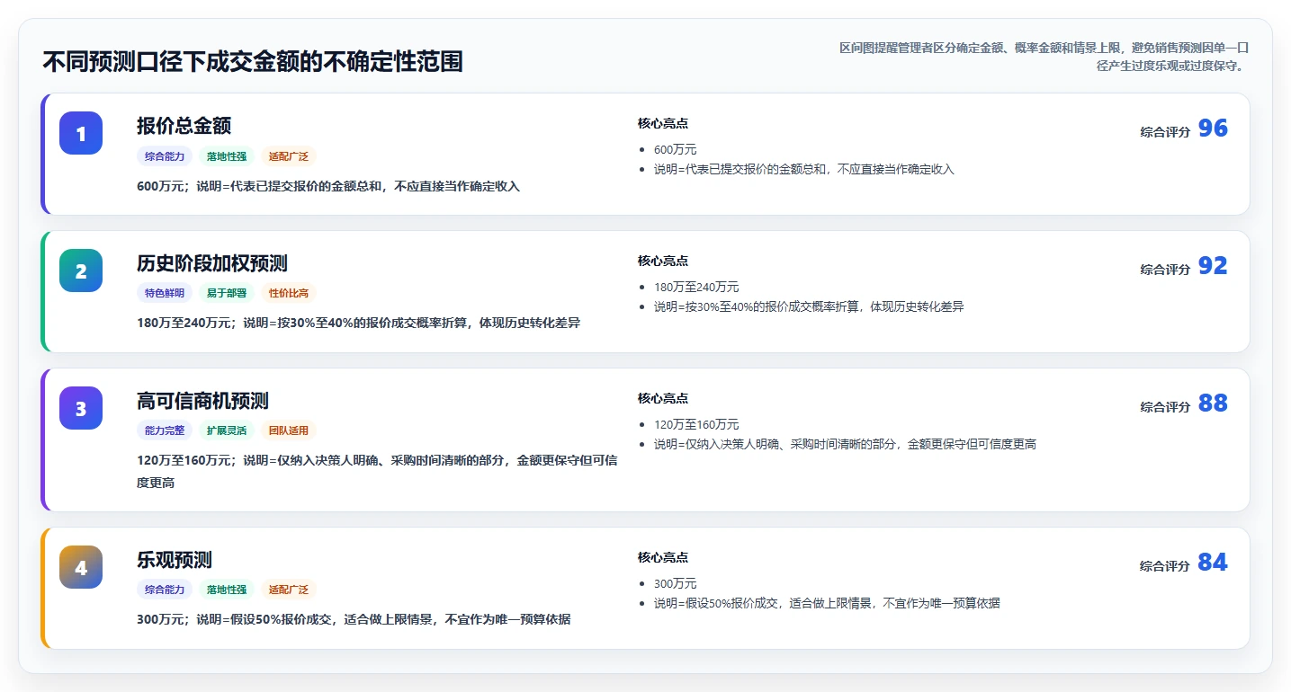This screenshot has height=692, width=1291.
Task: Click 综合评分 label beside score 96
Action: tap(1165, 132)
